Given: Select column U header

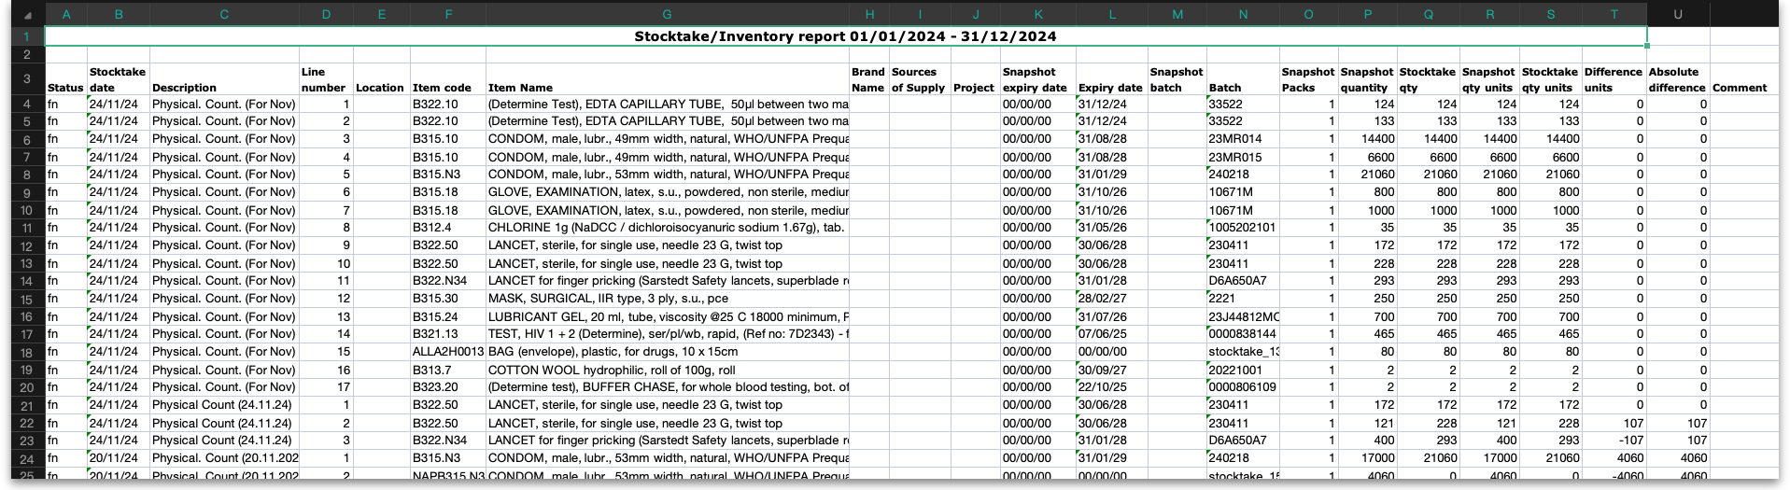Looking at the screenshot, I should click(1677, 14).
